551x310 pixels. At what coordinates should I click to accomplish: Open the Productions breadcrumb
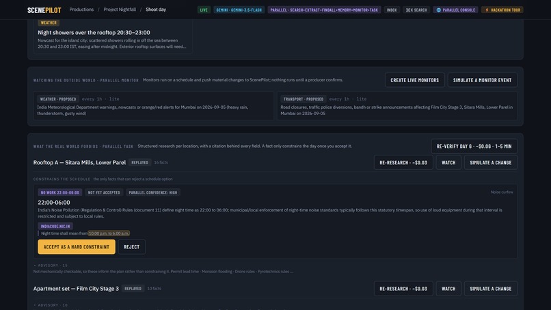click(x=81, y=10)
